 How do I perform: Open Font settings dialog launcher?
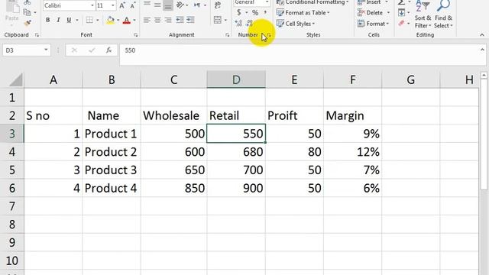136,35
